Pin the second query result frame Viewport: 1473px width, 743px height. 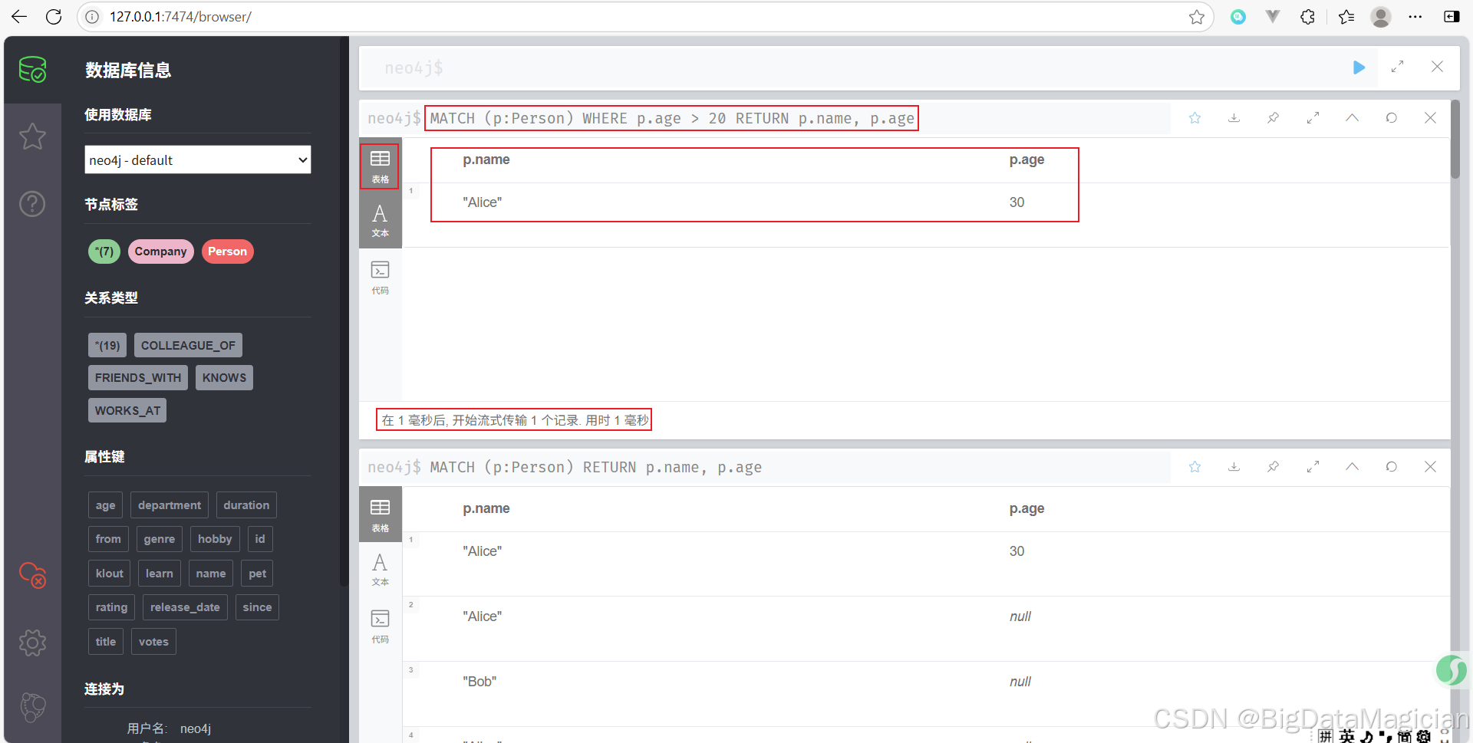[1273, 467]
